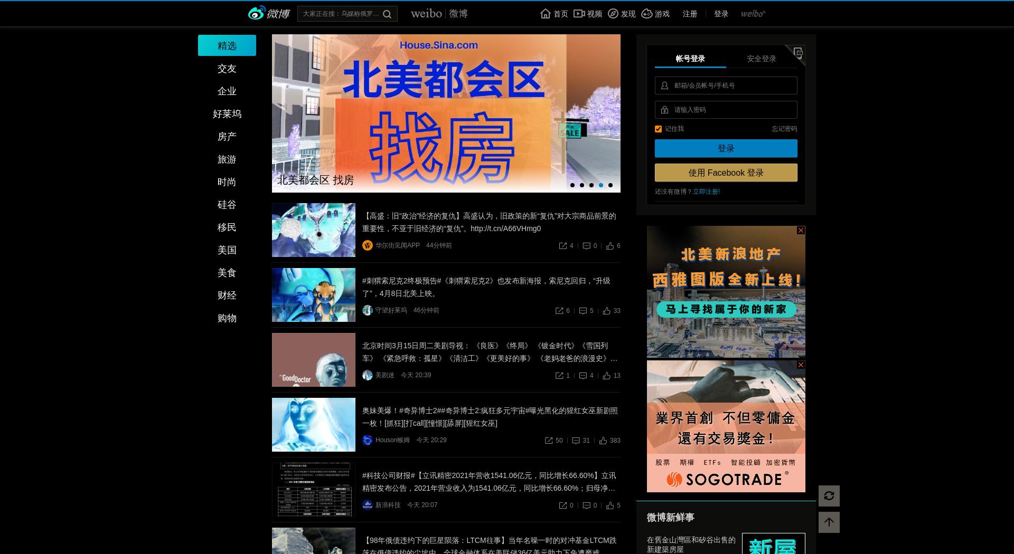This screenshot has height=554, width=1014.
Task: Switch to 安全登录 tab
Action: [762, 59]
